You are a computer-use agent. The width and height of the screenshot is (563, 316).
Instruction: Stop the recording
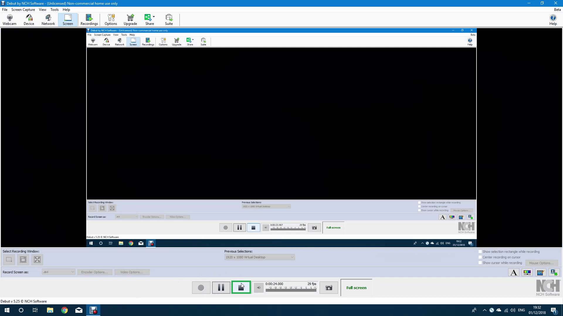coord(241,287)
